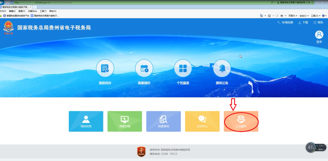Viewport: 328px width, 161px height.
Task: Click the browser settings gear icon
Action: [x=326, y=2]
